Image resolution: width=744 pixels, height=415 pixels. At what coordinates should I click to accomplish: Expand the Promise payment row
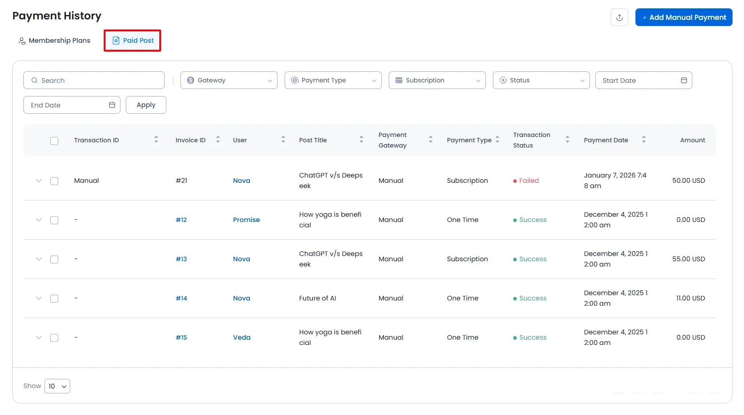38,220
